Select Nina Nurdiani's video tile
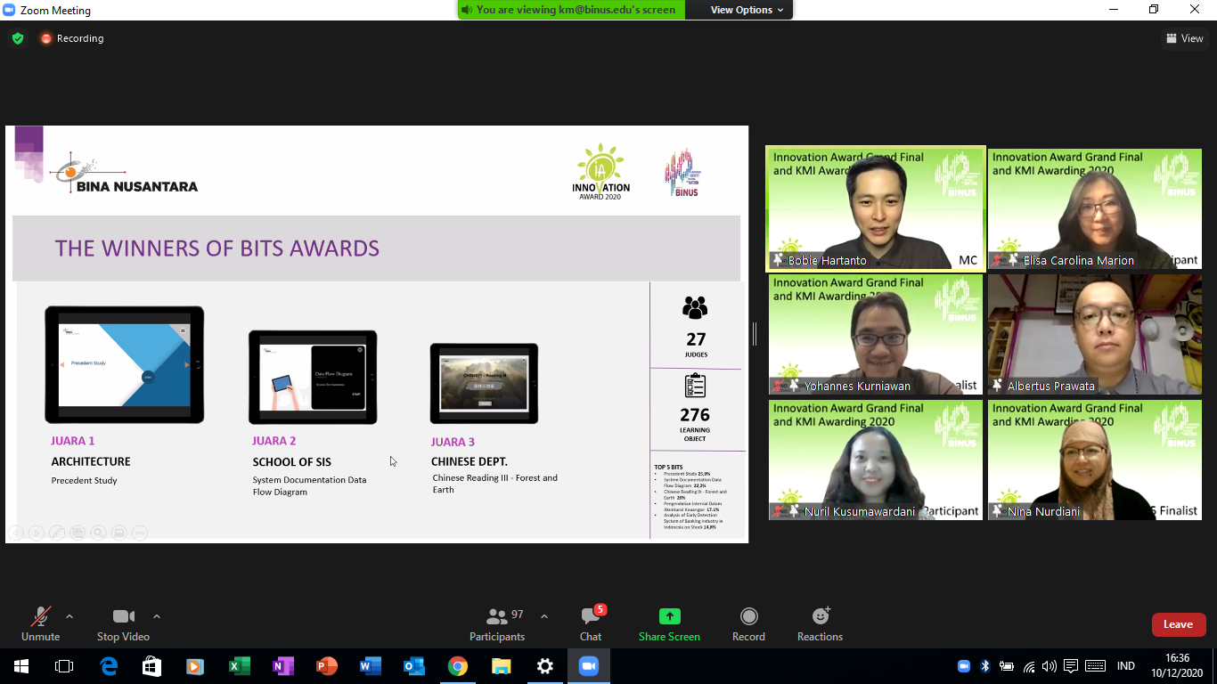 click(x=1094, y=460)
